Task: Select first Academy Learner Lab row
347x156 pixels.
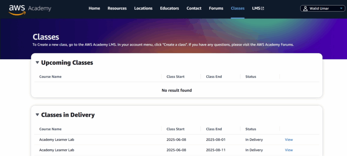Action: click(x=57, y=140)
